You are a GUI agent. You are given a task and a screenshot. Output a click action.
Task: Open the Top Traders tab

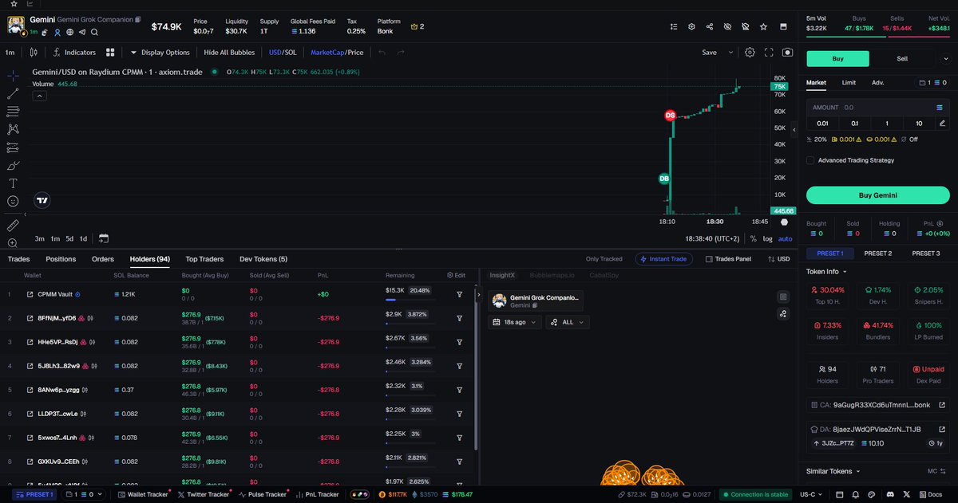(x=204, y=259)
